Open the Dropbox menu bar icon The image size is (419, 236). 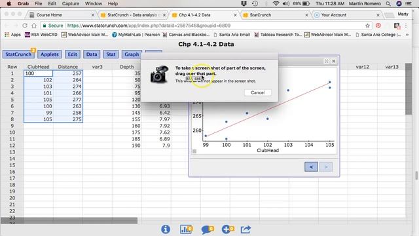coord(244,3)
